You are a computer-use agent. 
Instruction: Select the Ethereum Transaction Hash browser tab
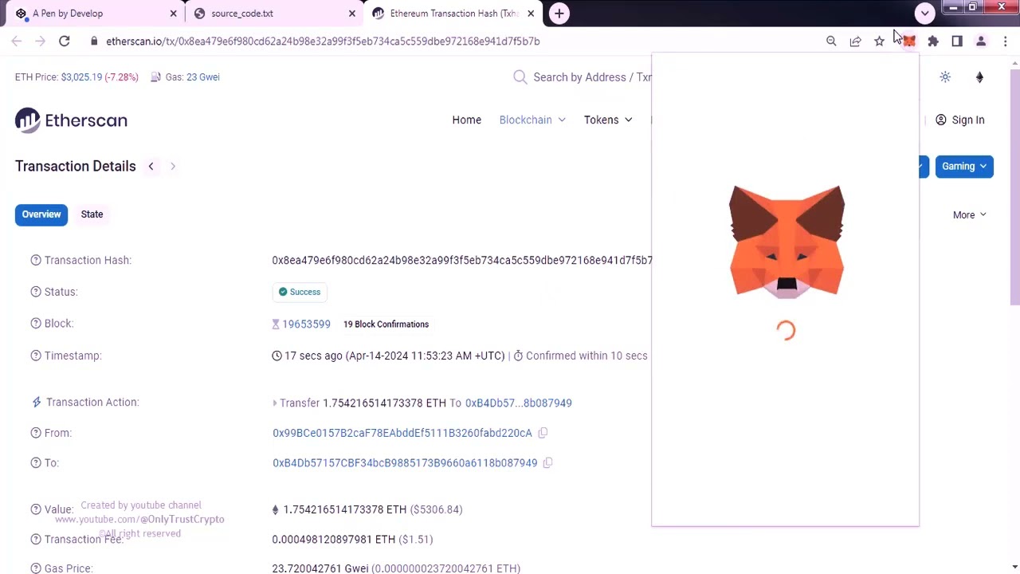pos(454,14)
